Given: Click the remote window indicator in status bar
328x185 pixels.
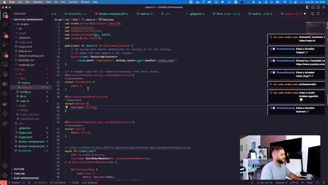Looking at the screenshot, I should [x=3, y=183].
